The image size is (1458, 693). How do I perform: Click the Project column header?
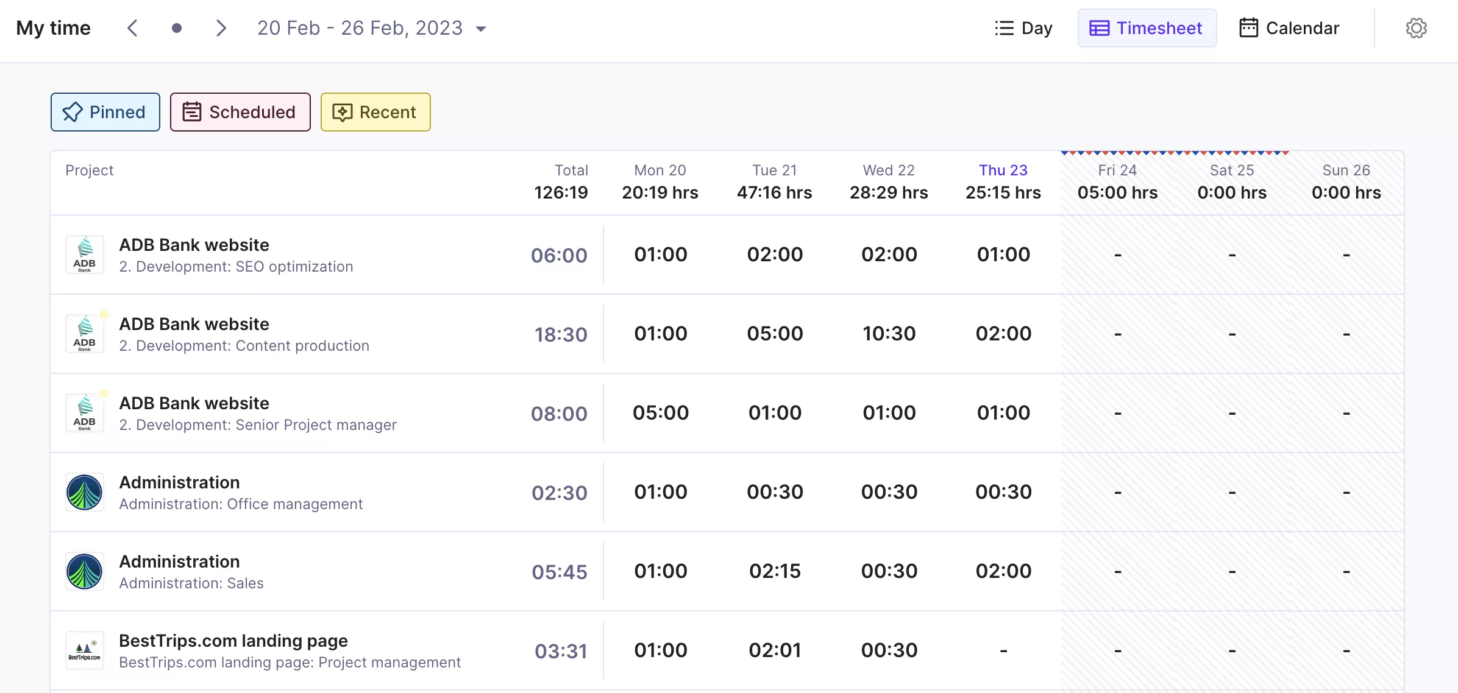point(90,171)
